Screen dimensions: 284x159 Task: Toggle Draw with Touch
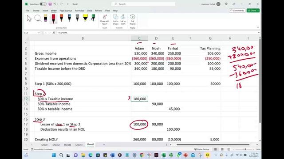[x=105, y=20]
